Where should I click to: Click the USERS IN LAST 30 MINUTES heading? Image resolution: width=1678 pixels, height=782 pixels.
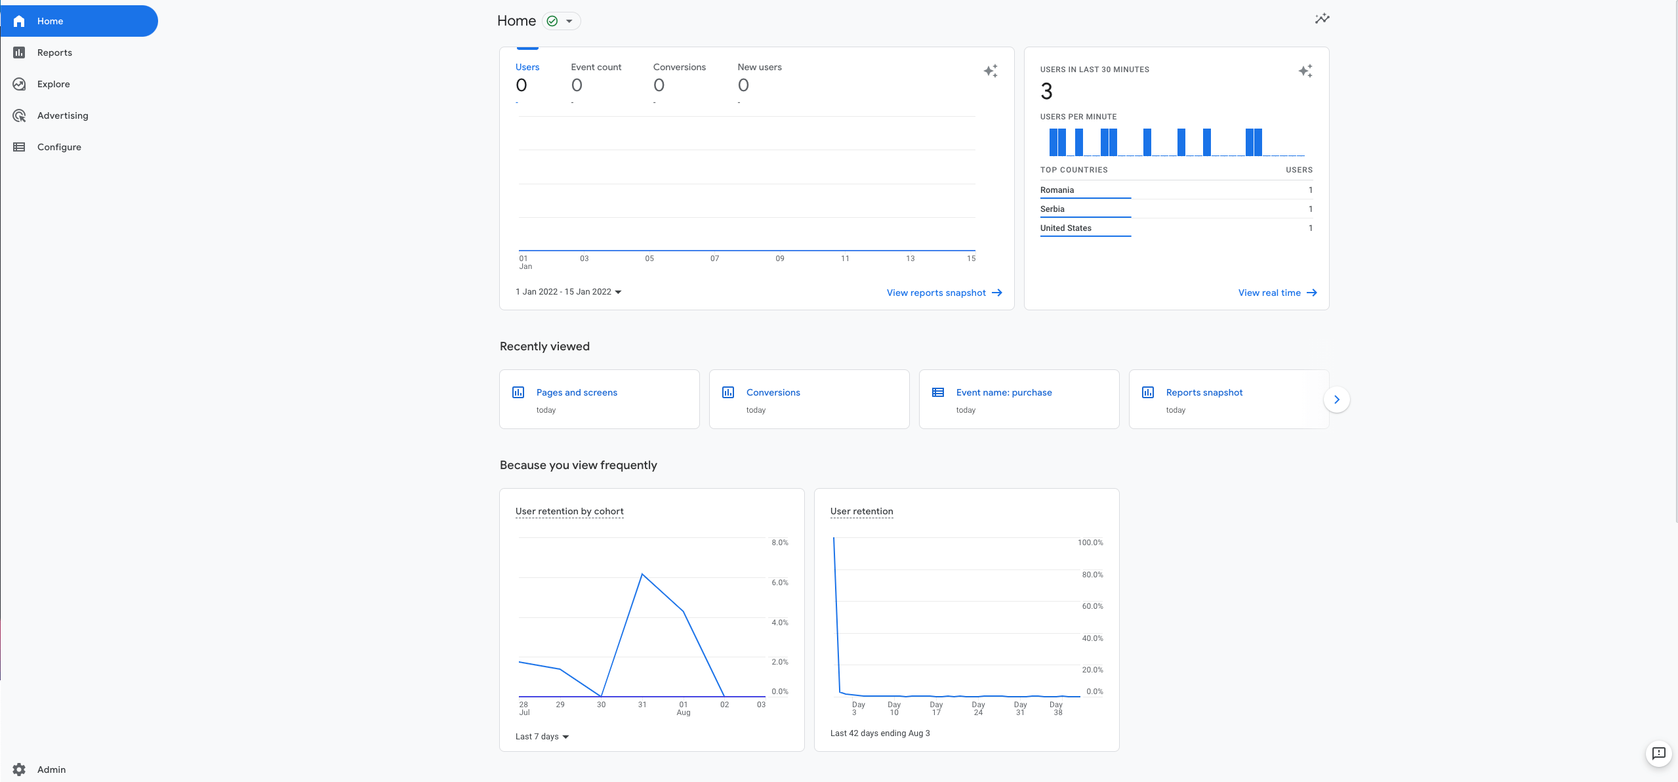[x=1094, y=70]
